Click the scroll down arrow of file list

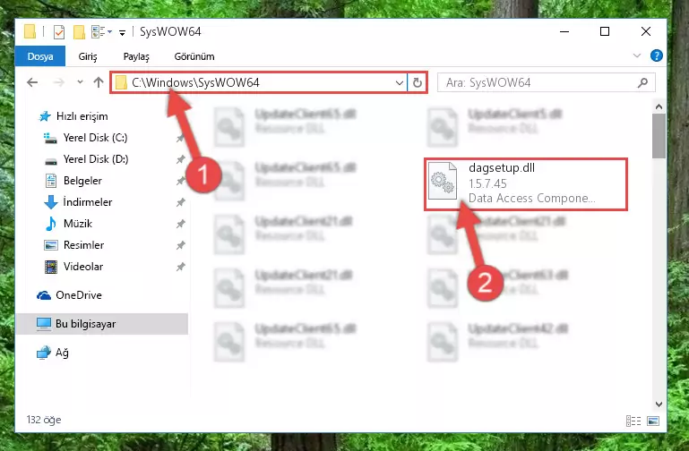click(659, 404)
